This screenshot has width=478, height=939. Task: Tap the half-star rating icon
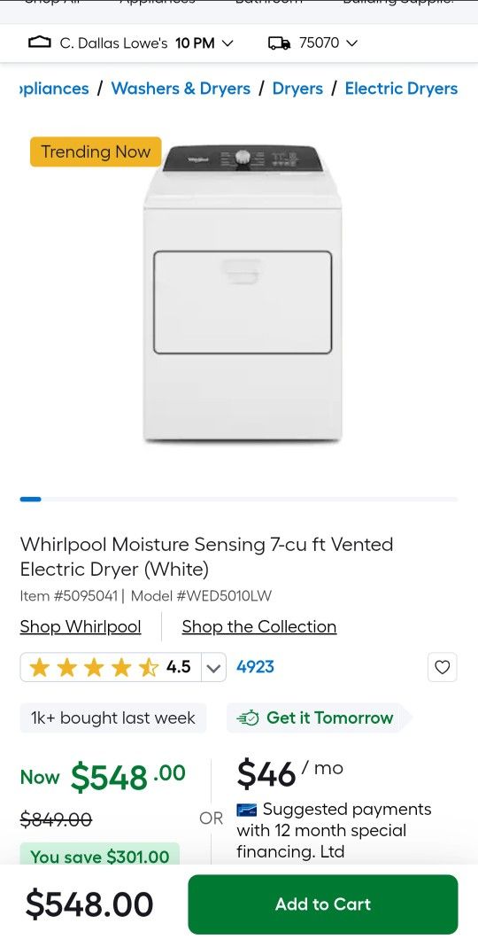(148, 667)
